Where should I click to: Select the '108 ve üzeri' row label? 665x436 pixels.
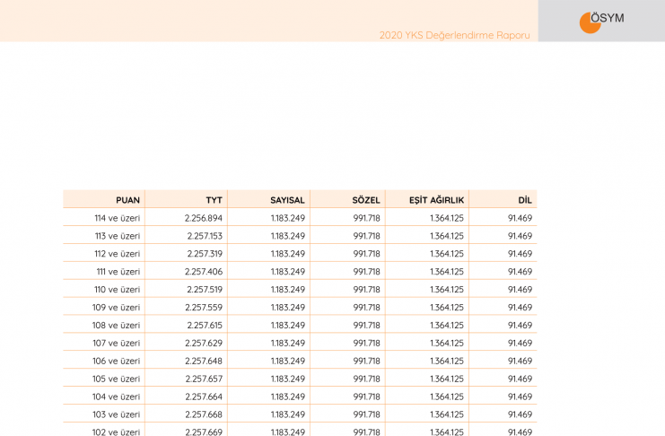click(x=116, y=325)
